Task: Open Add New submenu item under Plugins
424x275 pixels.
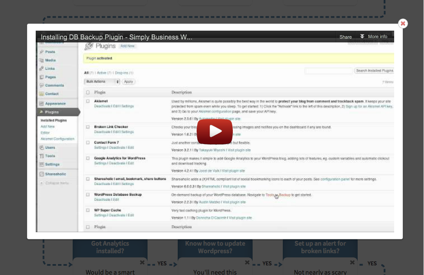Action: point(47,127)
